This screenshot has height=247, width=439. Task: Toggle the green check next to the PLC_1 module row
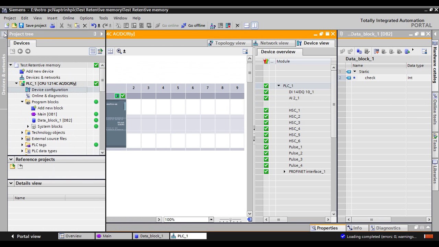[266, 86]
